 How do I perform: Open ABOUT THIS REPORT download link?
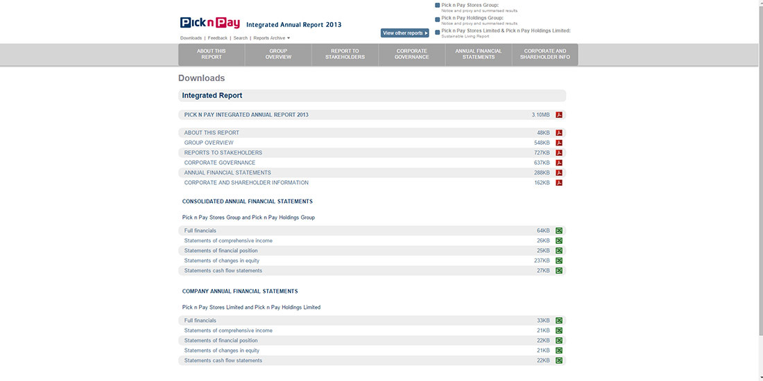[212, 133]
